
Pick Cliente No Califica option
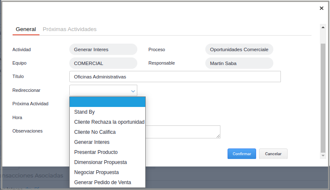95,132
